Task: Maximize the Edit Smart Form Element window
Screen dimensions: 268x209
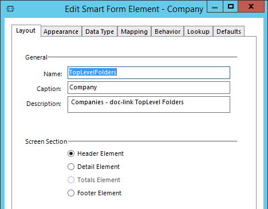Action: tap(231, 7)
